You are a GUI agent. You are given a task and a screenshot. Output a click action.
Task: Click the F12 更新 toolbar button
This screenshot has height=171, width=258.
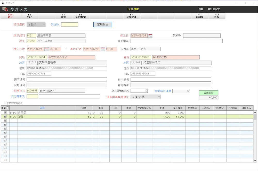tap(216, 16)
